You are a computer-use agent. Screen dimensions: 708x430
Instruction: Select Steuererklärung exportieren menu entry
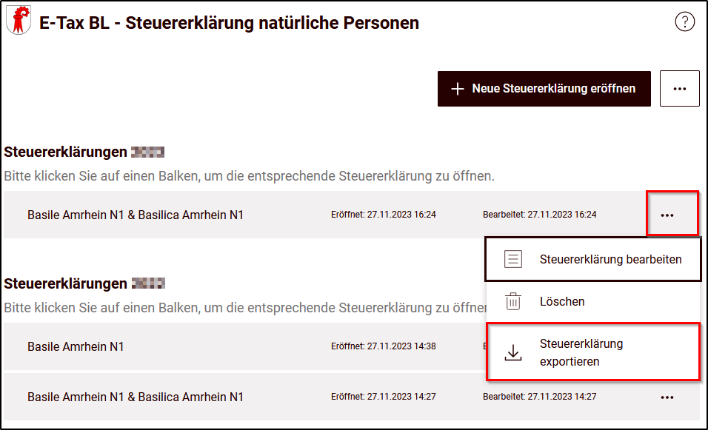[x=593, y=352]
